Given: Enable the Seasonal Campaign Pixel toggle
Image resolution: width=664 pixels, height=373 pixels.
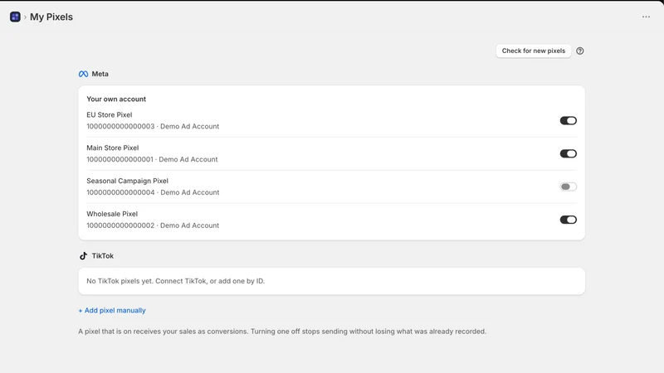Looking at the screenshot, I should [x=569, y=186].
